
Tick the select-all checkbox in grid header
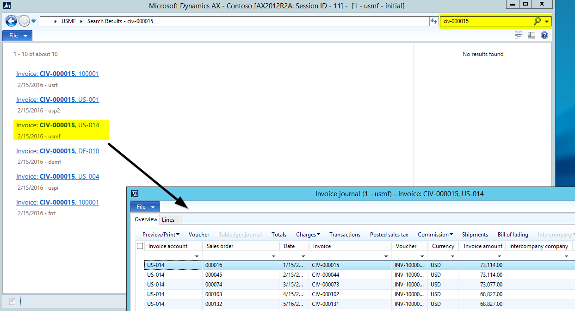point(140,246)
